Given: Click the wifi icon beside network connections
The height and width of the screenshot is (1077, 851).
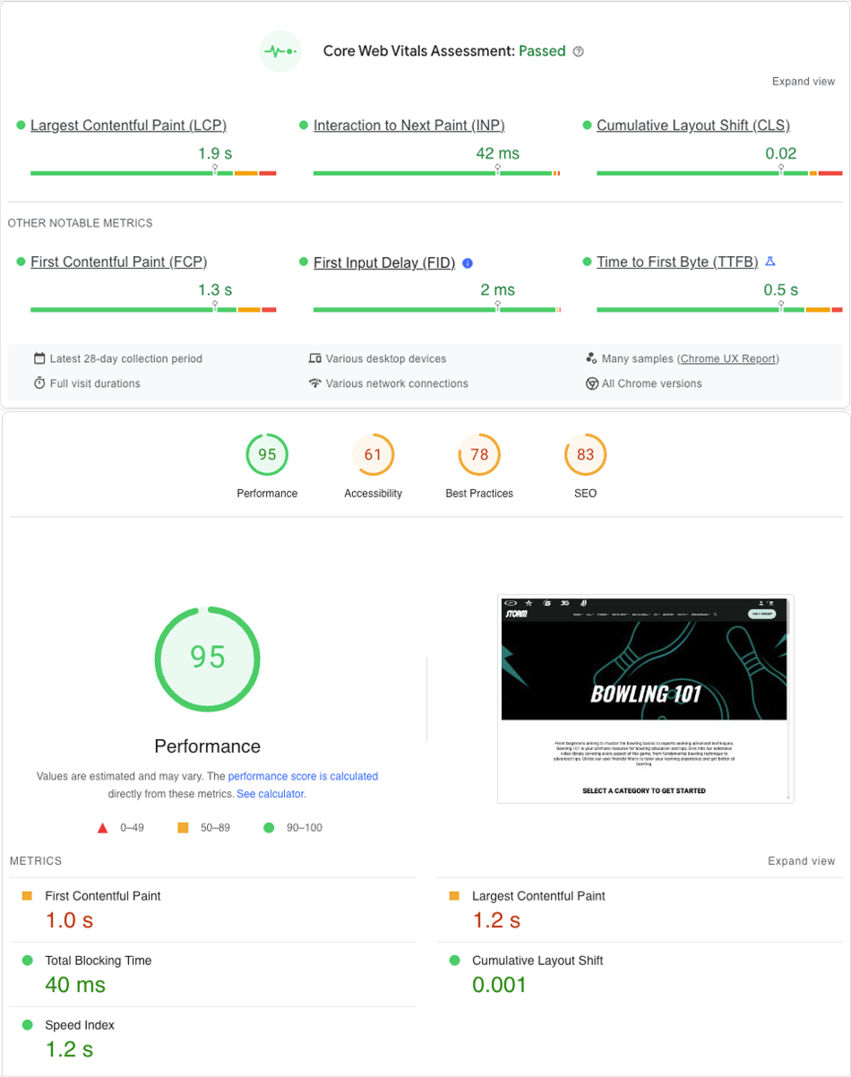Looking at the screenshot, I should (x=315, y=383).
